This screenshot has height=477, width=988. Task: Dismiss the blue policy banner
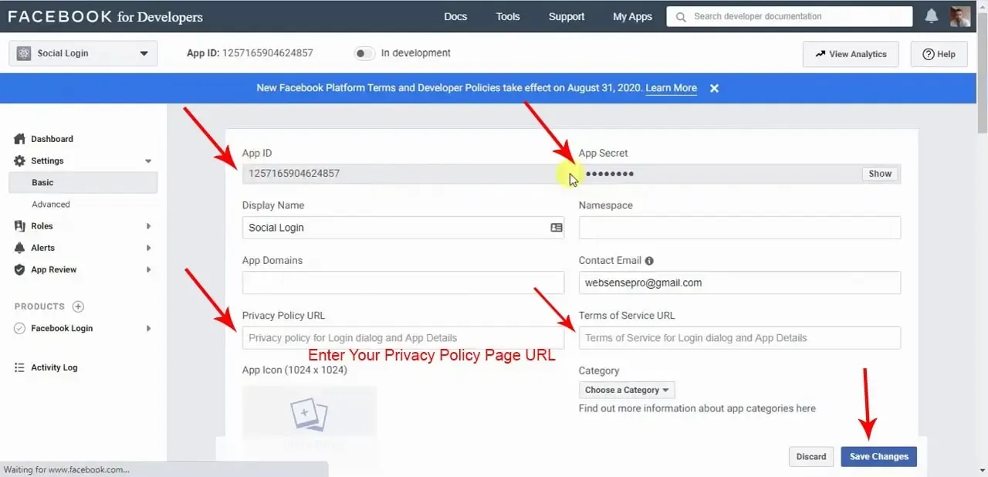click(714, 88)
